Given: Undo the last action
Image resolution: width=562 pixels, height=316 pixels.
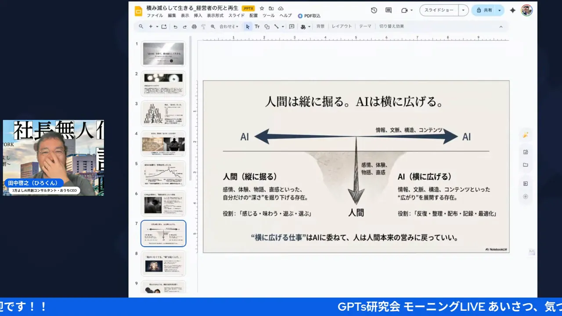Looking at the screenshot, I should (x=176, y=26).
